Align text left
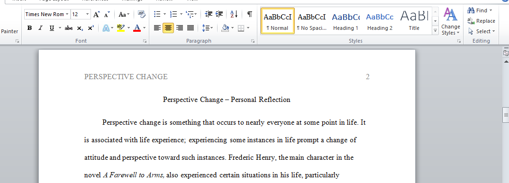509x183 pixels. coord(157,28)
